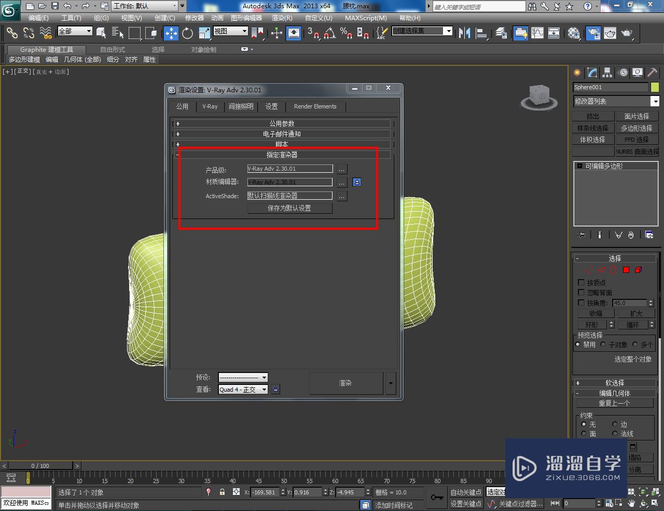The width and height of the screenshot is (664, 511).
Task: Open the MAXScript(M) menu
Action: [x=366, y=18]
